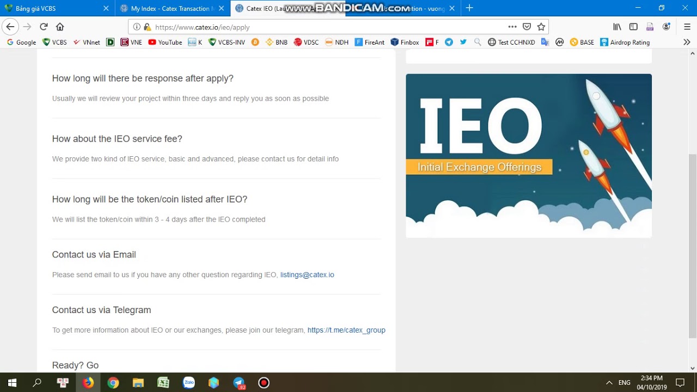697x392 pixels.
Task: Reload the current page
Action: tap(44, 27)
